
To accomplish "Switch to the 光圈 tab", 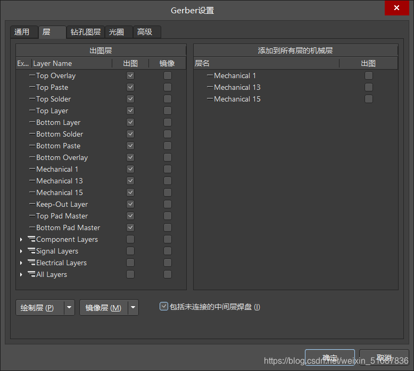I will pyautogui.click(x=117, y=32).
